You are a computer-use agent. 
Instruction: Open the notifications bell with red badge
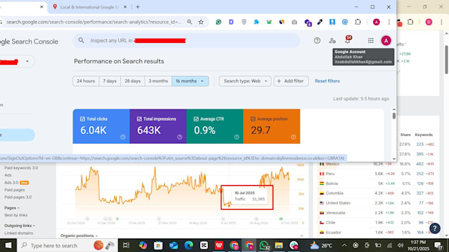(347, 40)
